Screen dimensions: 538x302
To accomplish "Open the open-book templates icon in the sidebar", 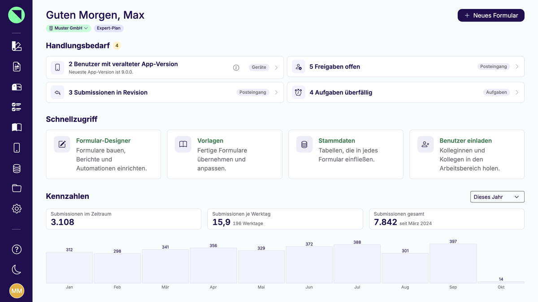I will (x=17, y=127).
